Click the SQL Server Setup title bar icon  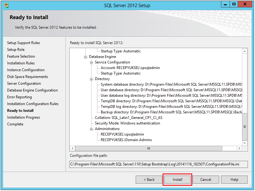pyautogui.click(x=6, y=6)
